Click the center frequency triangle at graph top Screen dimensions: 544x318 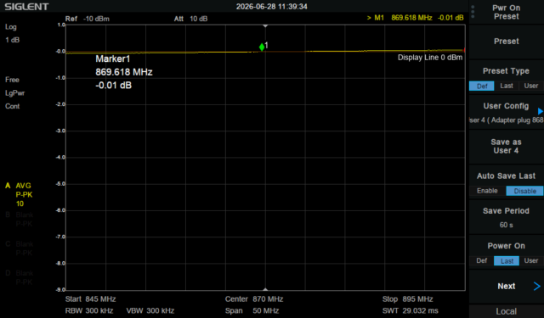click(265, 26)
